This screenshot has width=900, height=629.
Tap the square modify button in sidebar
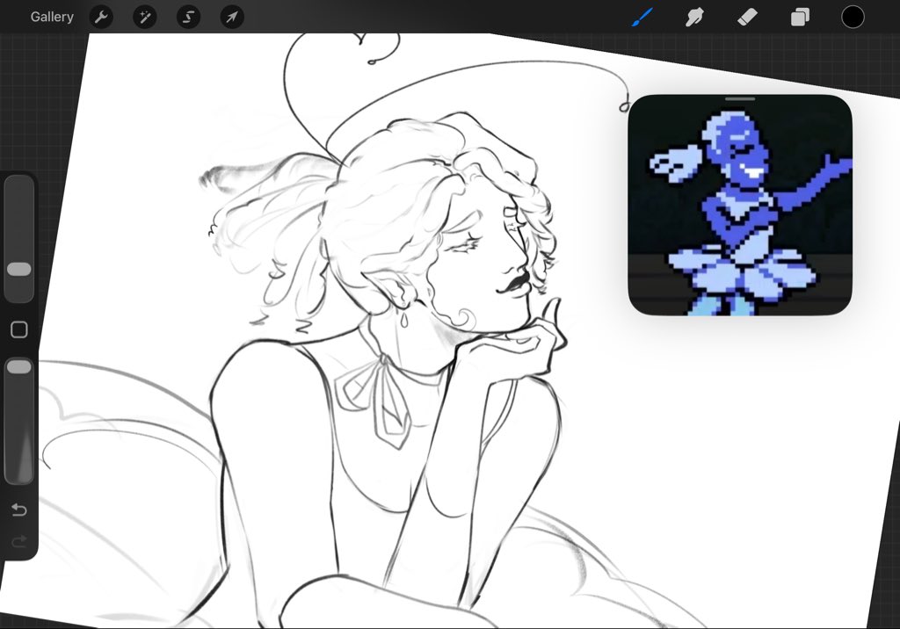point(19,329)
